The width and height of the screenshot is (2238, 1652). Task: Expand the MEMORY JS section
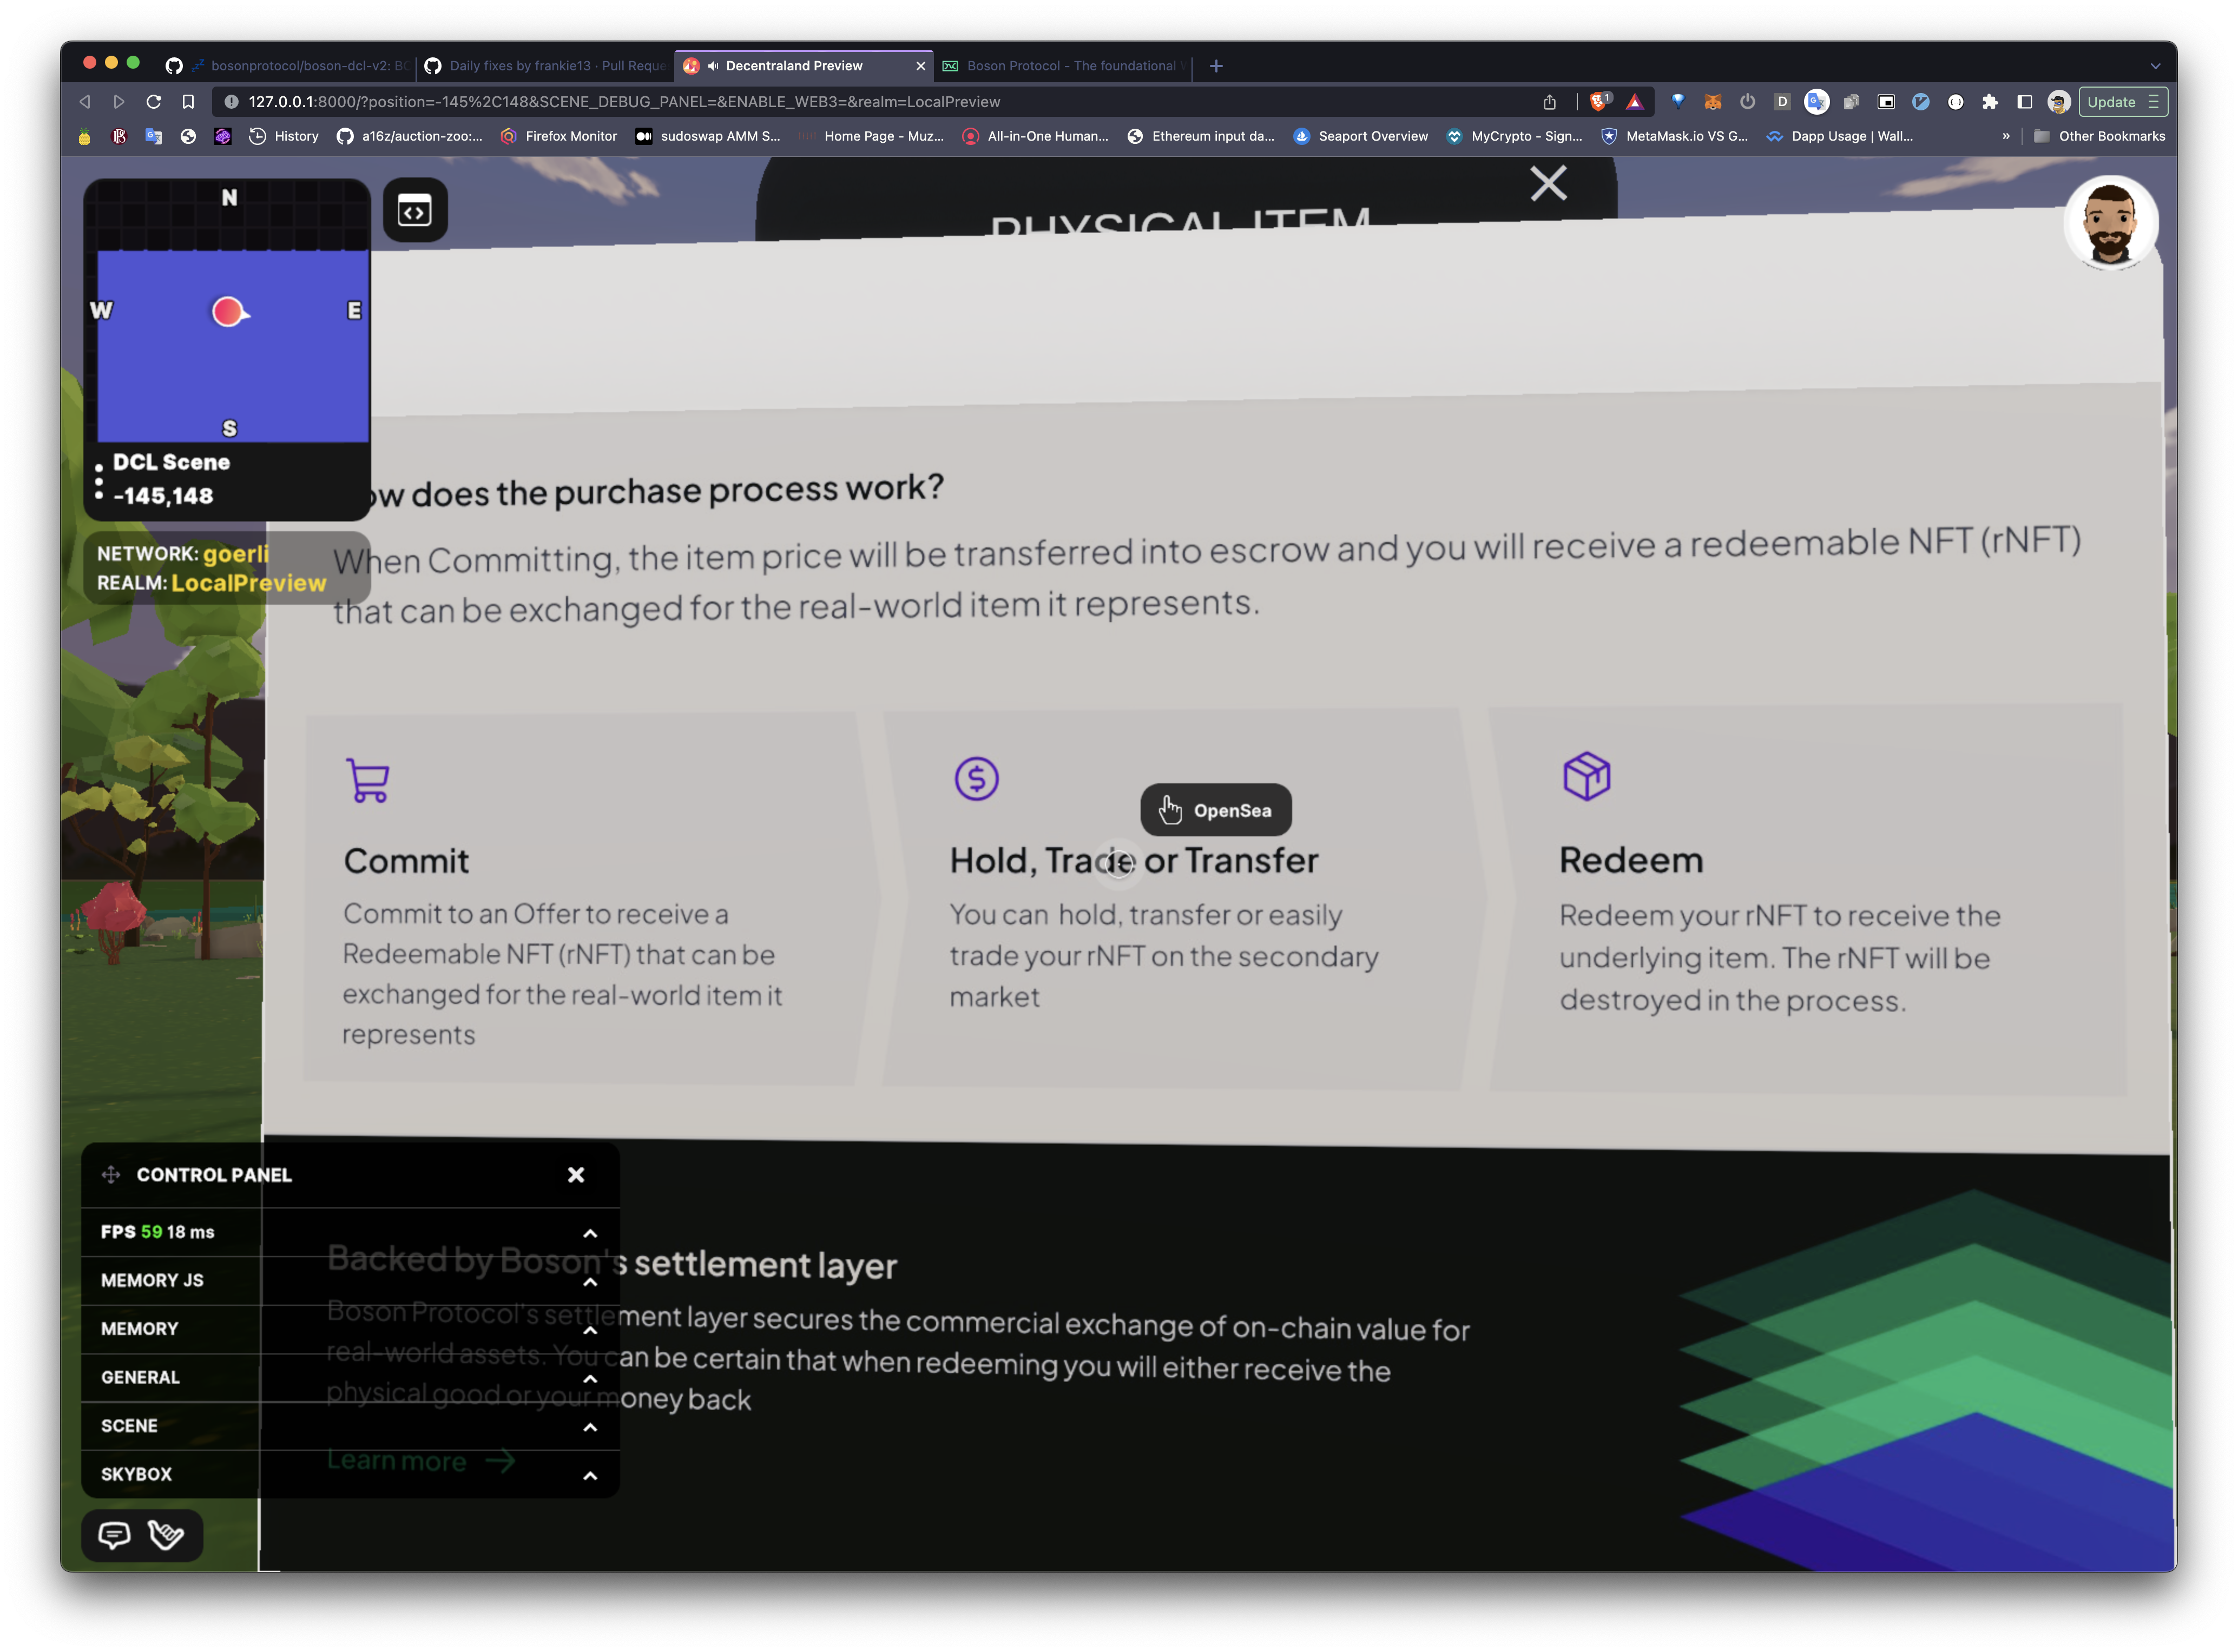click(x=590, y=1281)
